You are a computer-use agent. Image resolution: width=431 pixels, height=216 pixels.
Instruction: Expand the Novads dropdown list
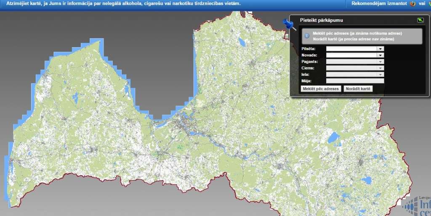click(380, 55)
